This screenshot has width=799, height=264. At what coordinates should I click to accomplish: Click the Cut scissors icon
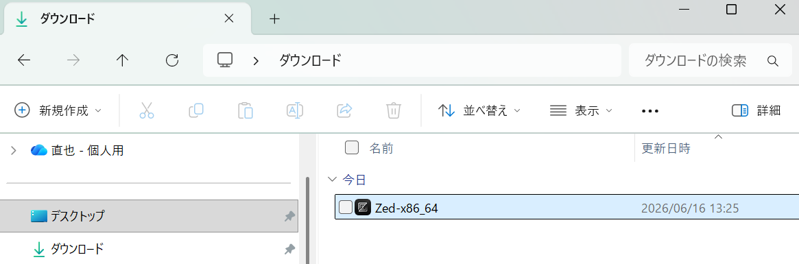146,110
